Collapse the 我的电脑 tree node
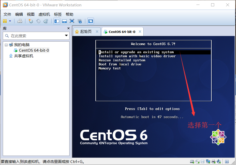This screenshot has width=236, height=165. pyautogui.click(x=6, y=45)
